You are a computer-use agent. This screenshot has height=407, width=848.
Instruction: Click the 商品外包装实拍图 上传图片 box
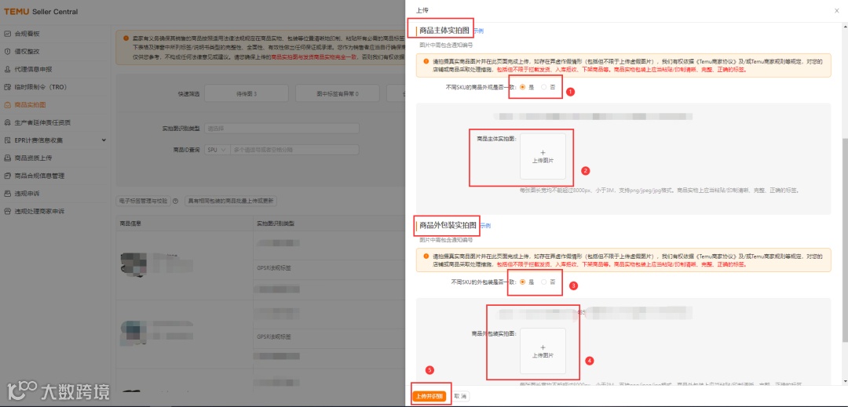[x=543, y=351]
